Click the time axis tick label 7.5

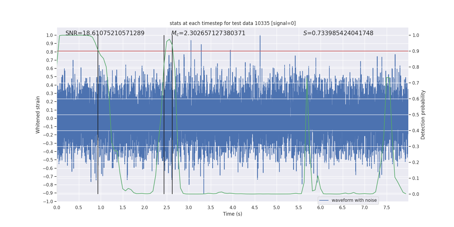tap(386, 207)
